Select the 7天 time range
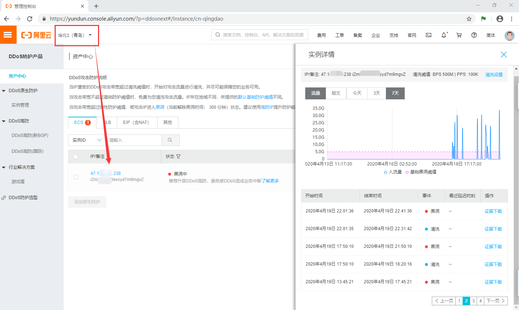Image resolution: width=519 pixels, height=310 pixels. [395, 93]
